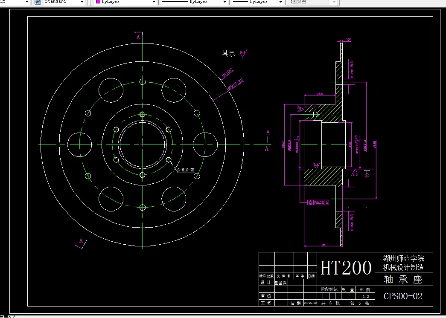Select the 12 thickness dimension in the section view

[x=349, y=40]
